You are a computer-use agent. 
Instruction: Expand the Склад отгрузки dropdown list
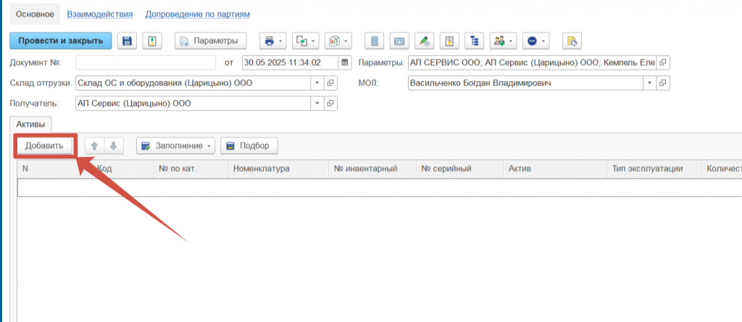[316, 82]
